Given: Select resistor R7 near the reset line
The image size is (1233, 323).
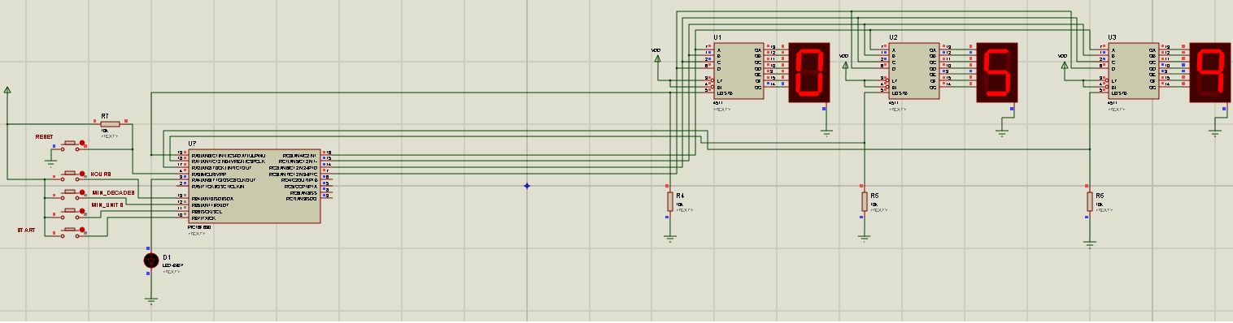Looking at the screenshot, I should tap(110, 124).
